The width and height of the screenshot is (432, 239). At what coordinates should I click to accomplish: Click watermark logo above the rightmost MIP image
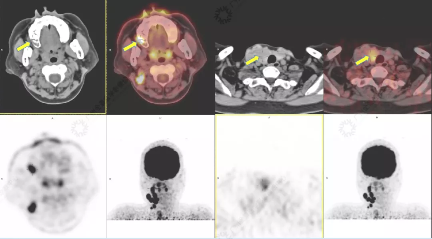pyautogui.click(x=347, y=127)
